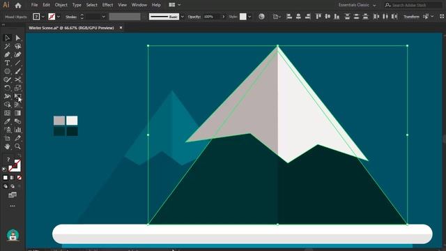Set paint mode to Color
This screenshot has width=446, height=251.
click(x=6, y=178)
